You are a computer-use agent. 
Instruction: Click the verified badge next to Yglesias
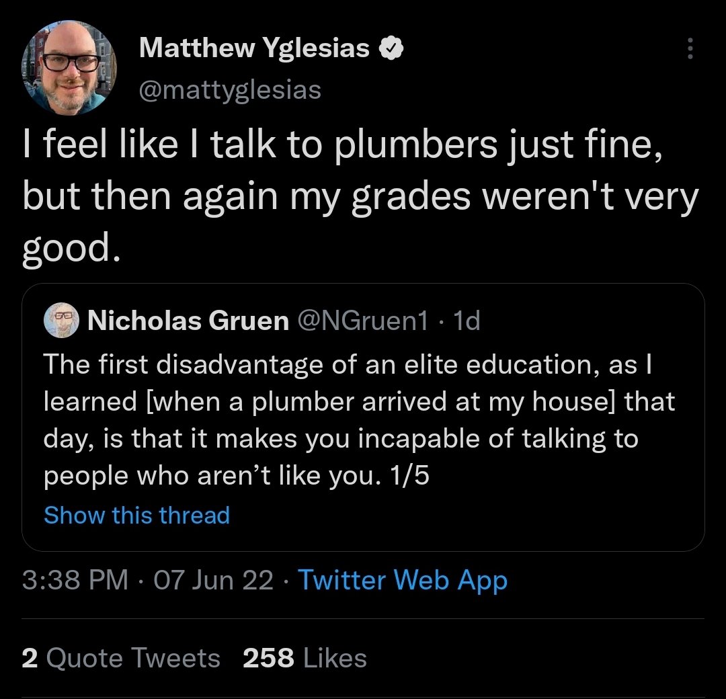391,49
